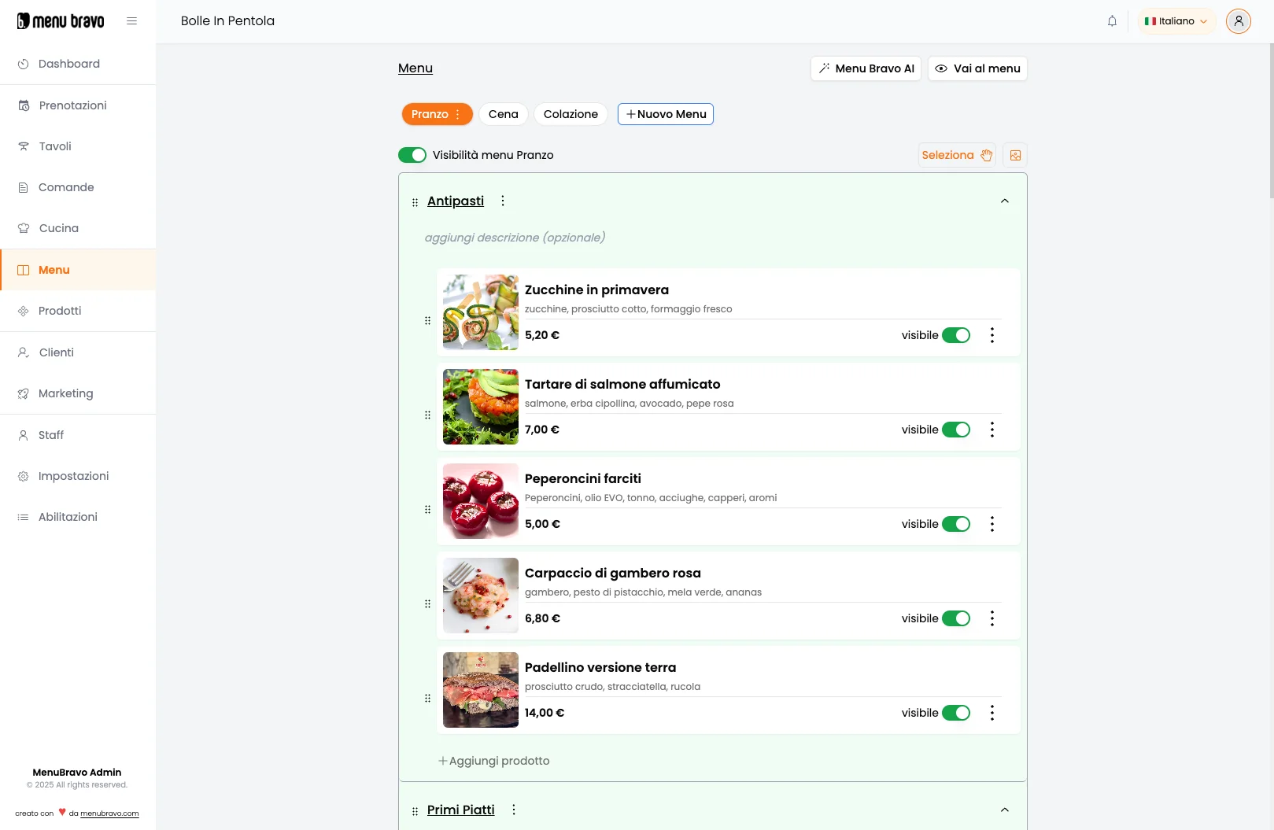Click the Nuovo Menu button
1274x830 pixels.
[665, 114]
